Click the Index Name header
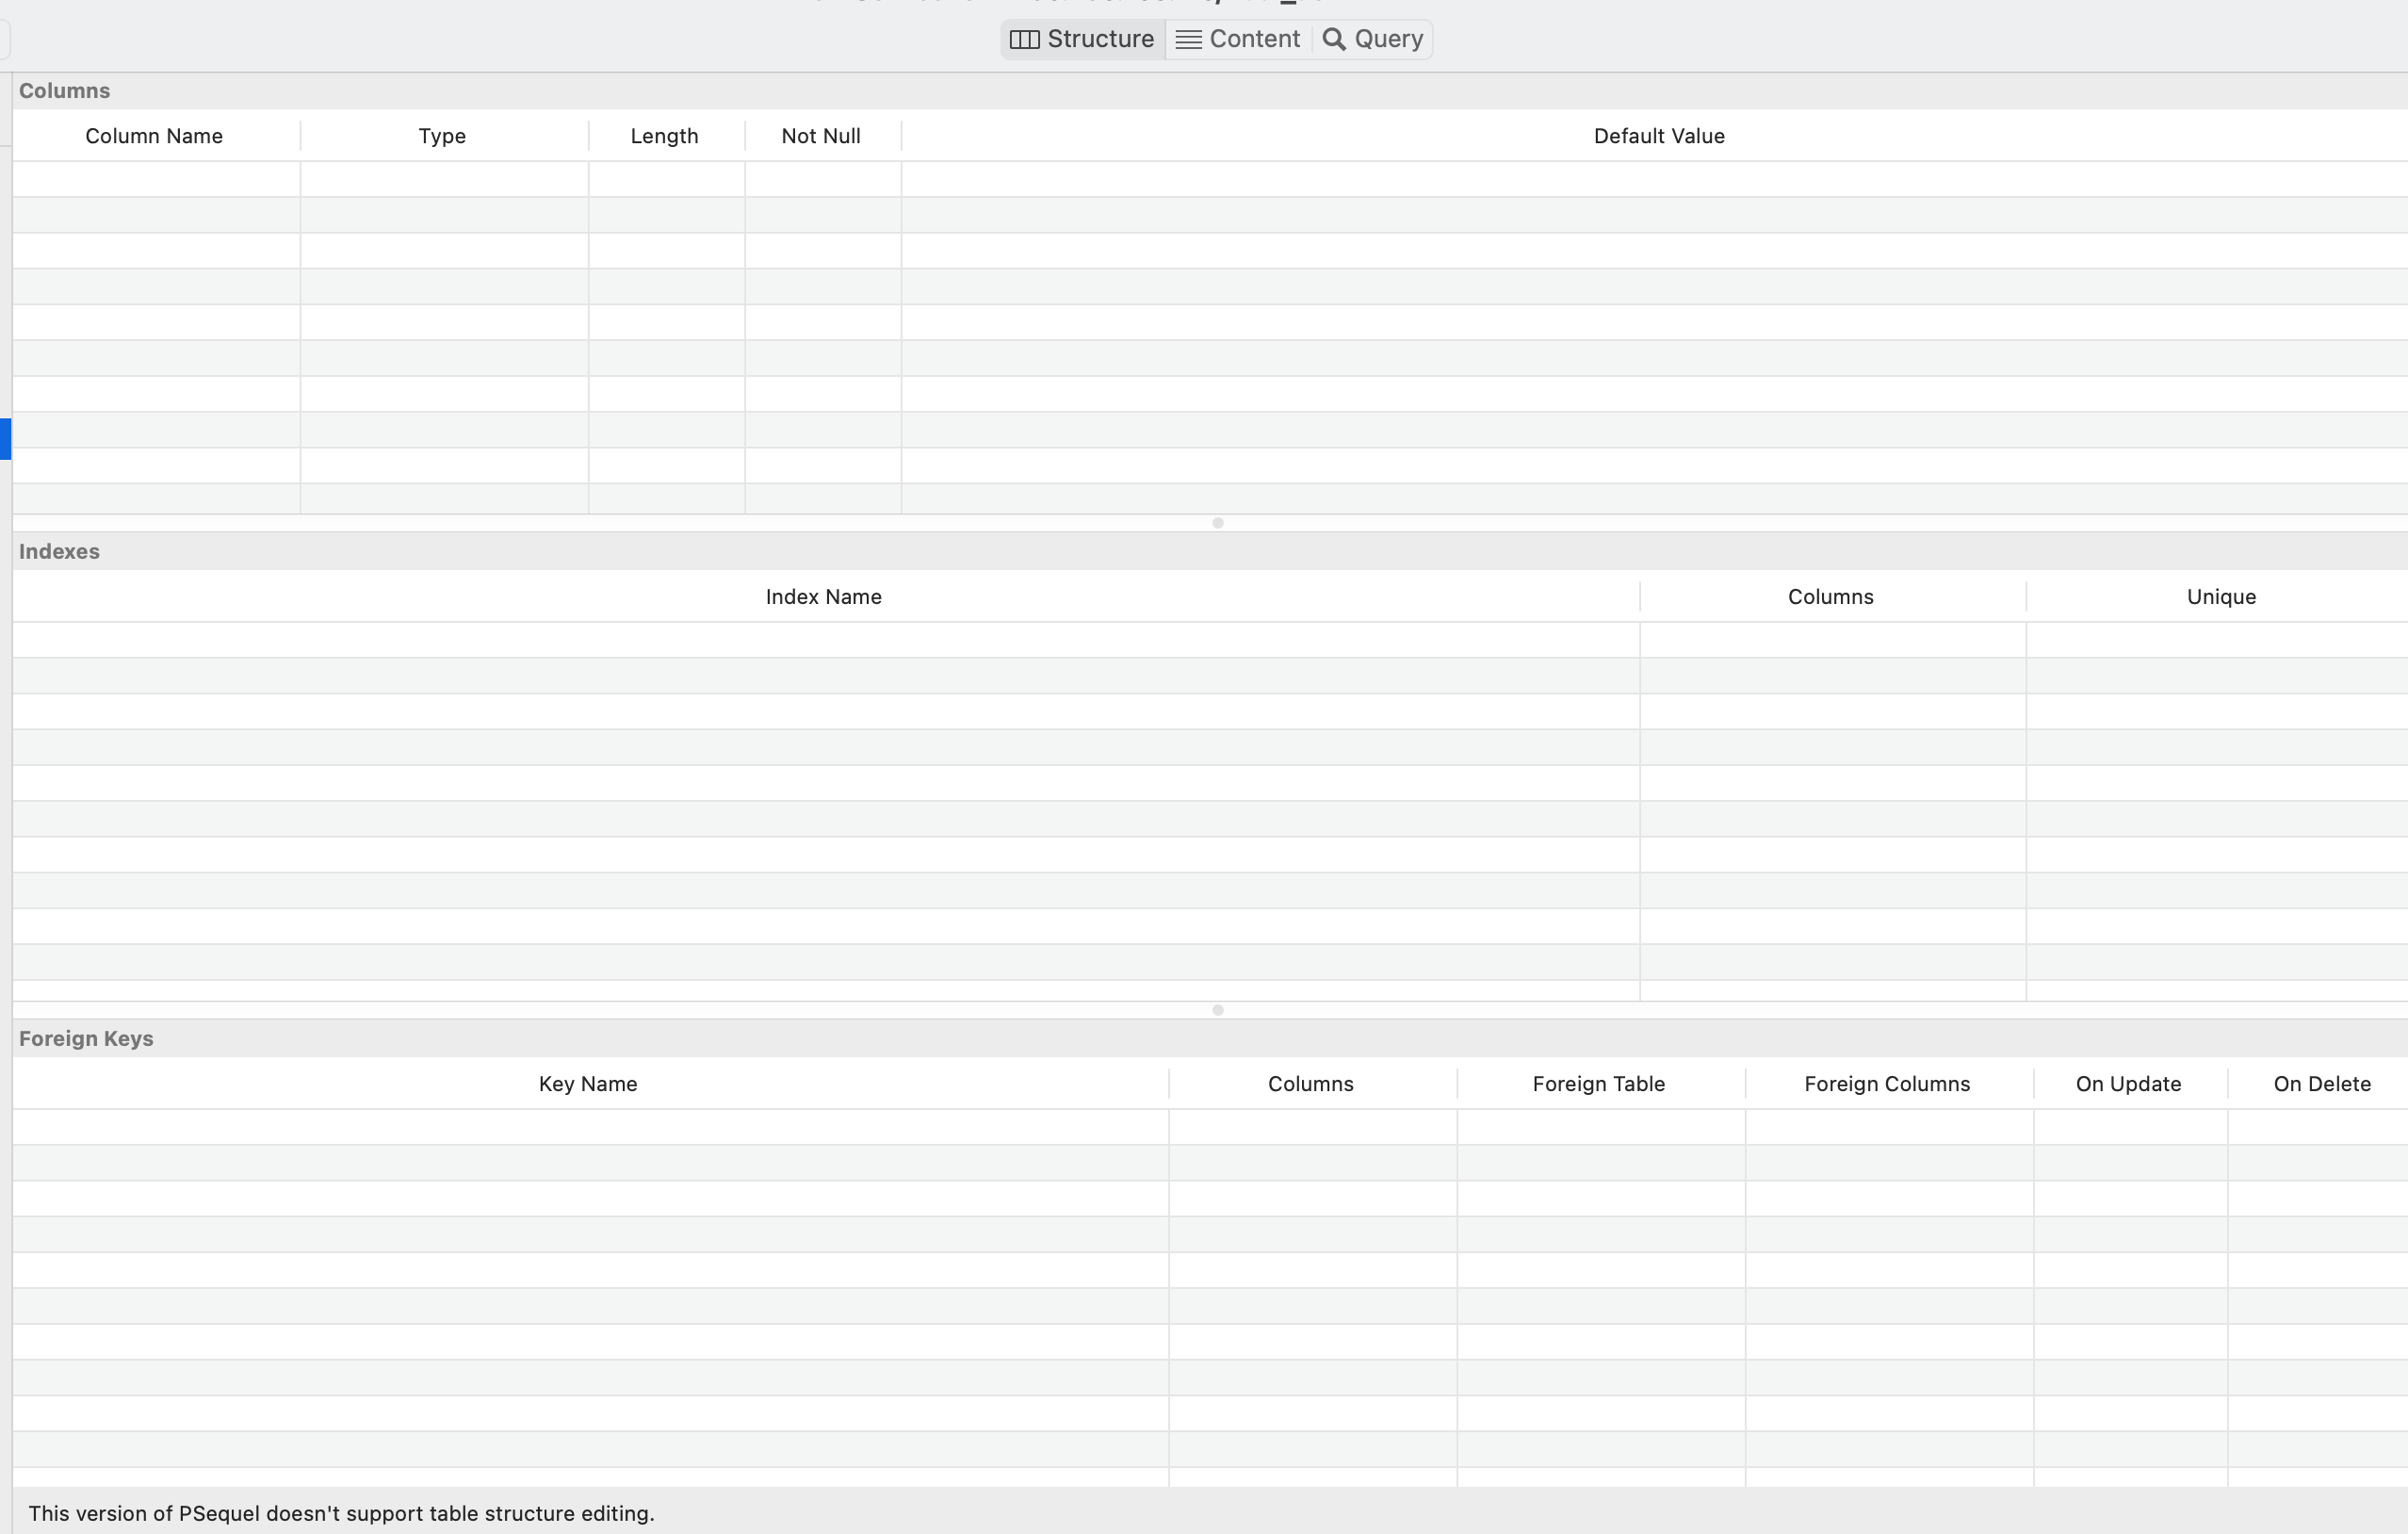Viewport: 2408px width, 1534px height. tap(824, 597)
